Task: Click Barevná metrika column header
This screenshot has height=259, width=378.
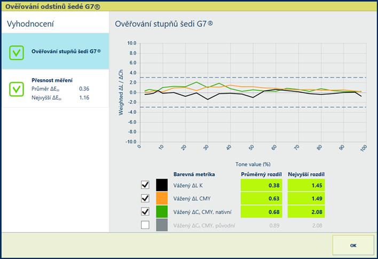Action: pos(194,174)
